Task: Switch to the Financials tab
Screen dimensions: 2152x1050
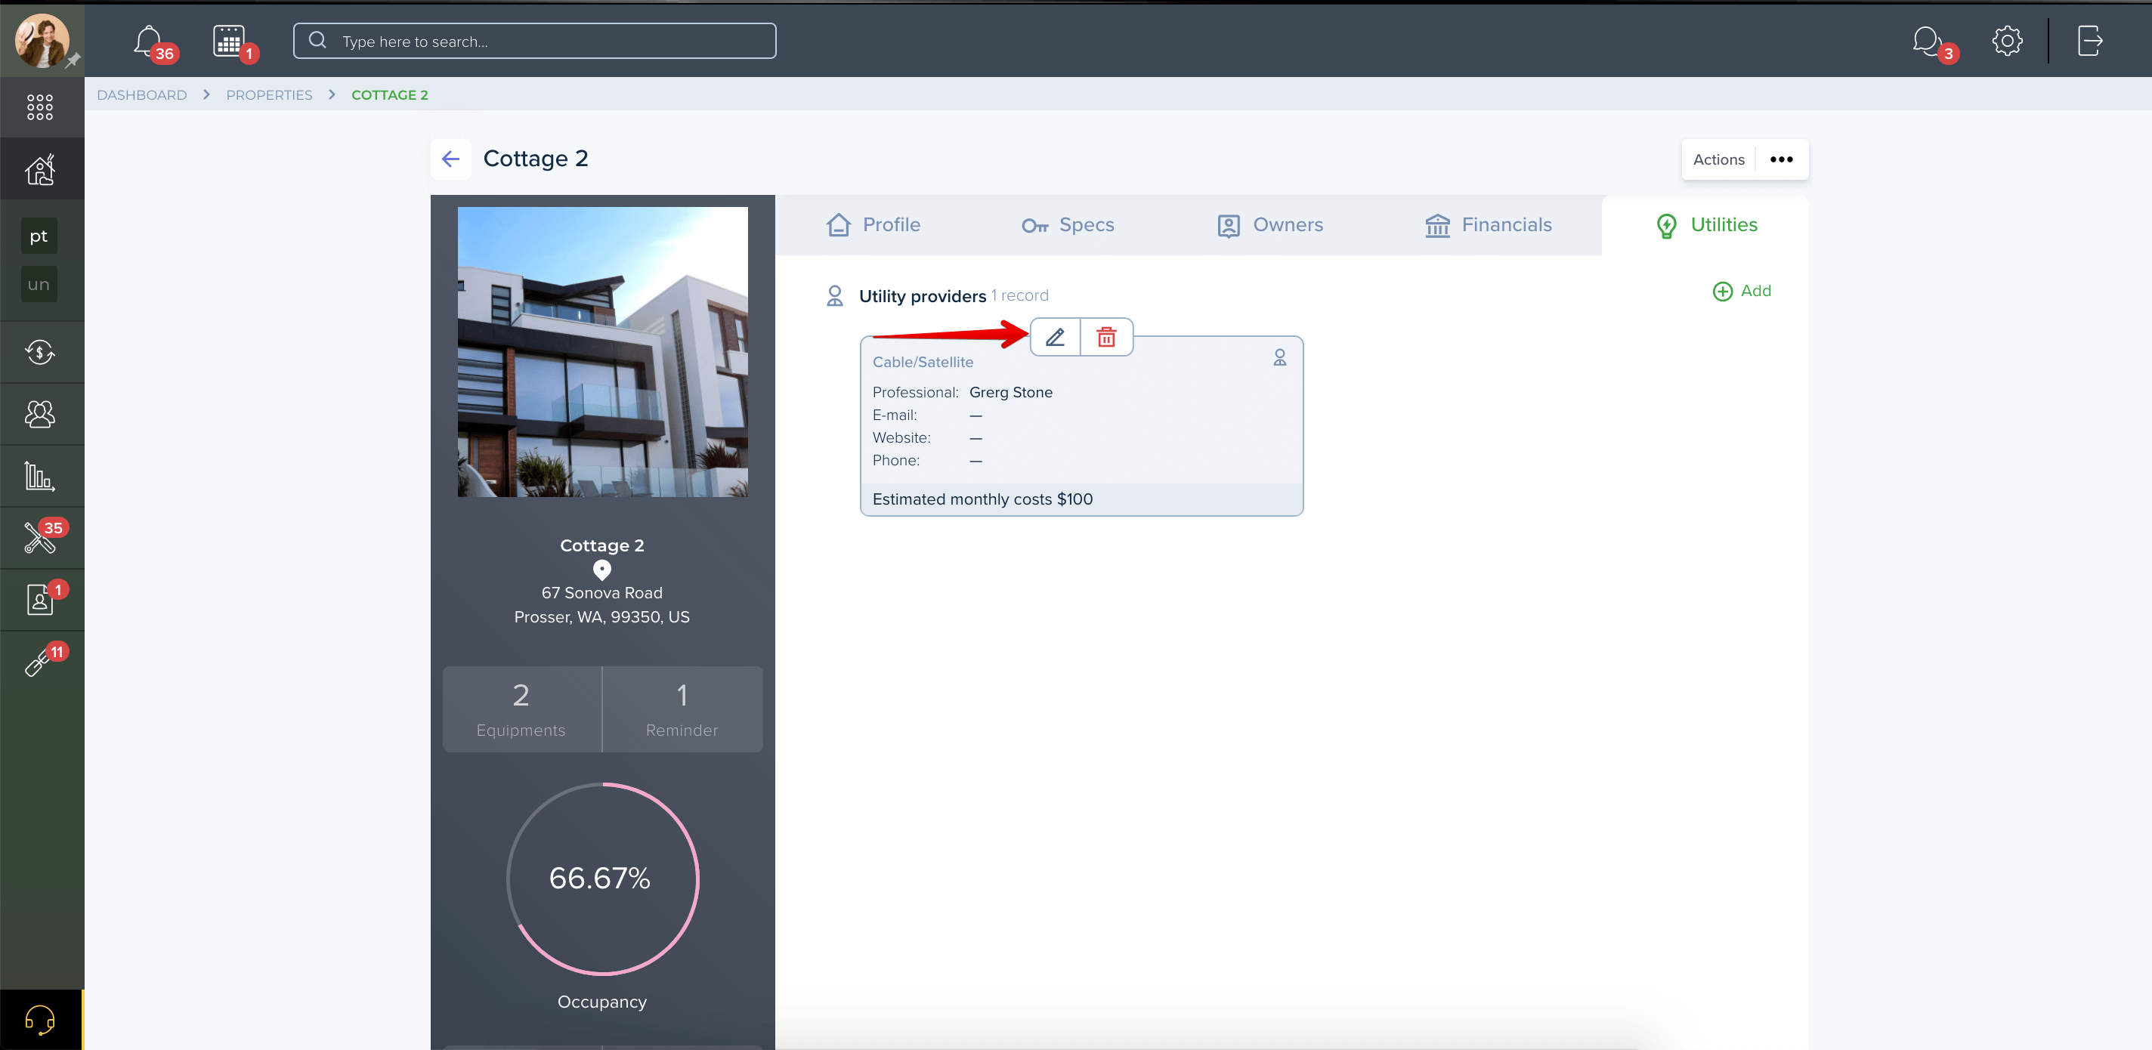Action: 1488,224
